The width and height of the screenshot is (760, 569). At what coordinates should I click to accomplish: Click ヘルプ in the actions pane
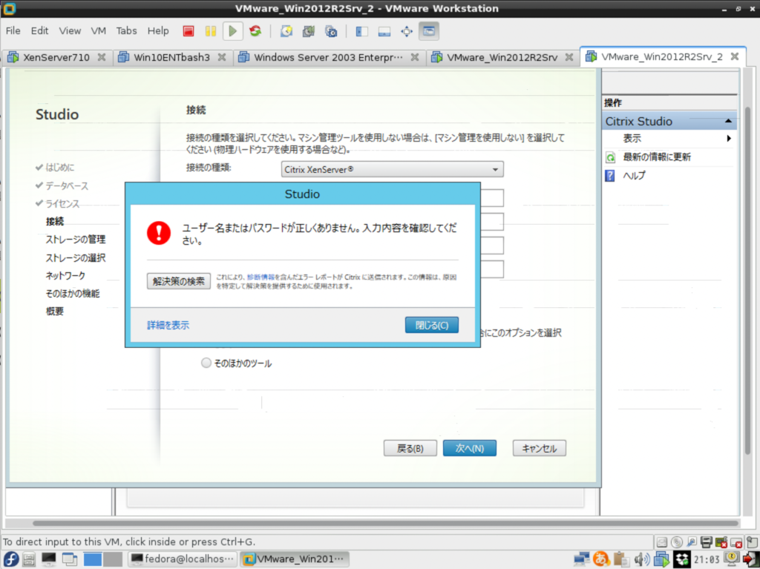[x=634, y=176]
